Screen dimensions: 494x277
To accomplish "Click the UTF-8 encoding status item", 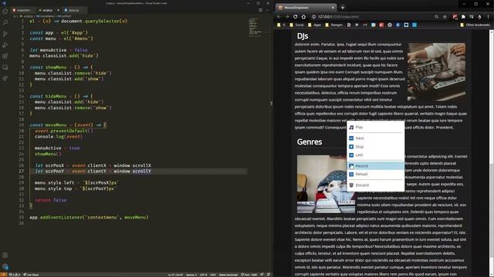I will [204, 275].
